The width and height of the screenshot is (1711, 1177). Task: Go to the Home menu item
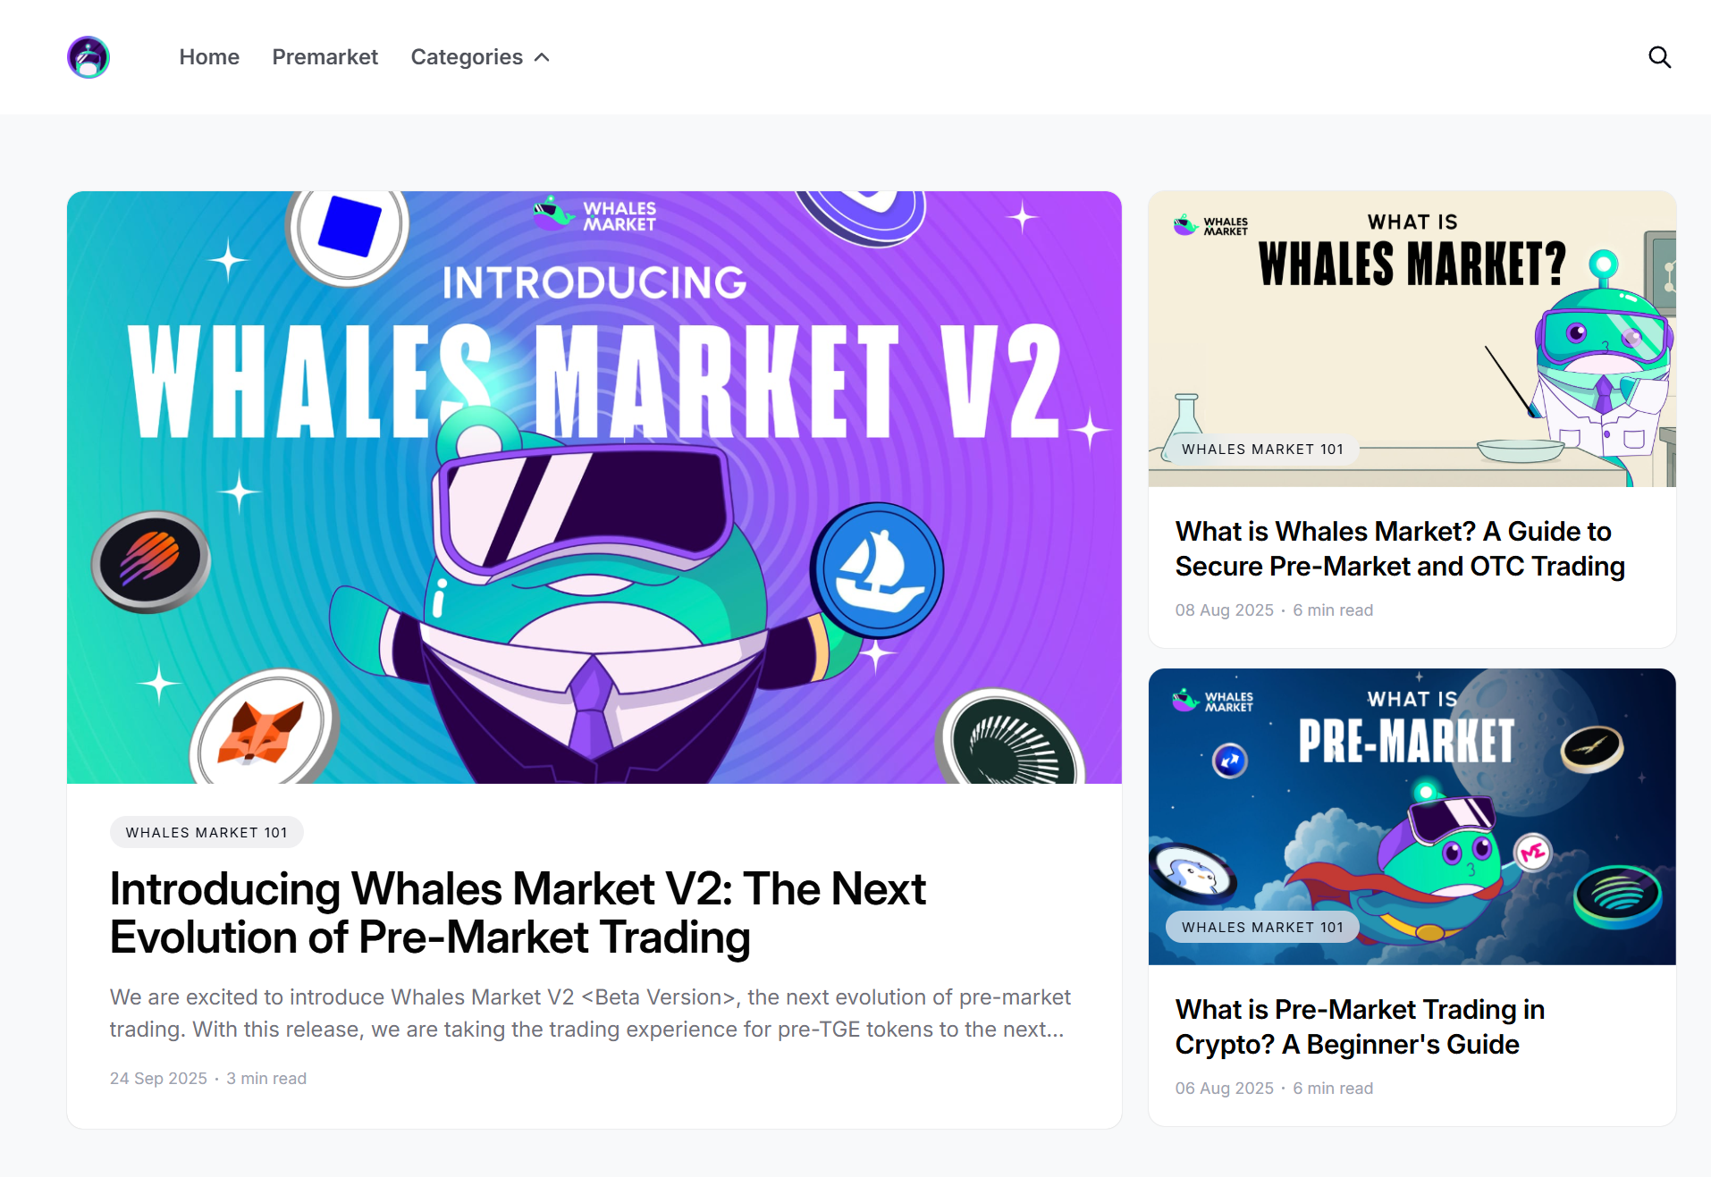(209, 57)
